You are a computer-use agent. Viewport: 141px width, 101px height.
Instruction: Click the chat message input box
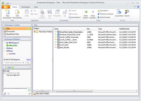click(15, 90)
